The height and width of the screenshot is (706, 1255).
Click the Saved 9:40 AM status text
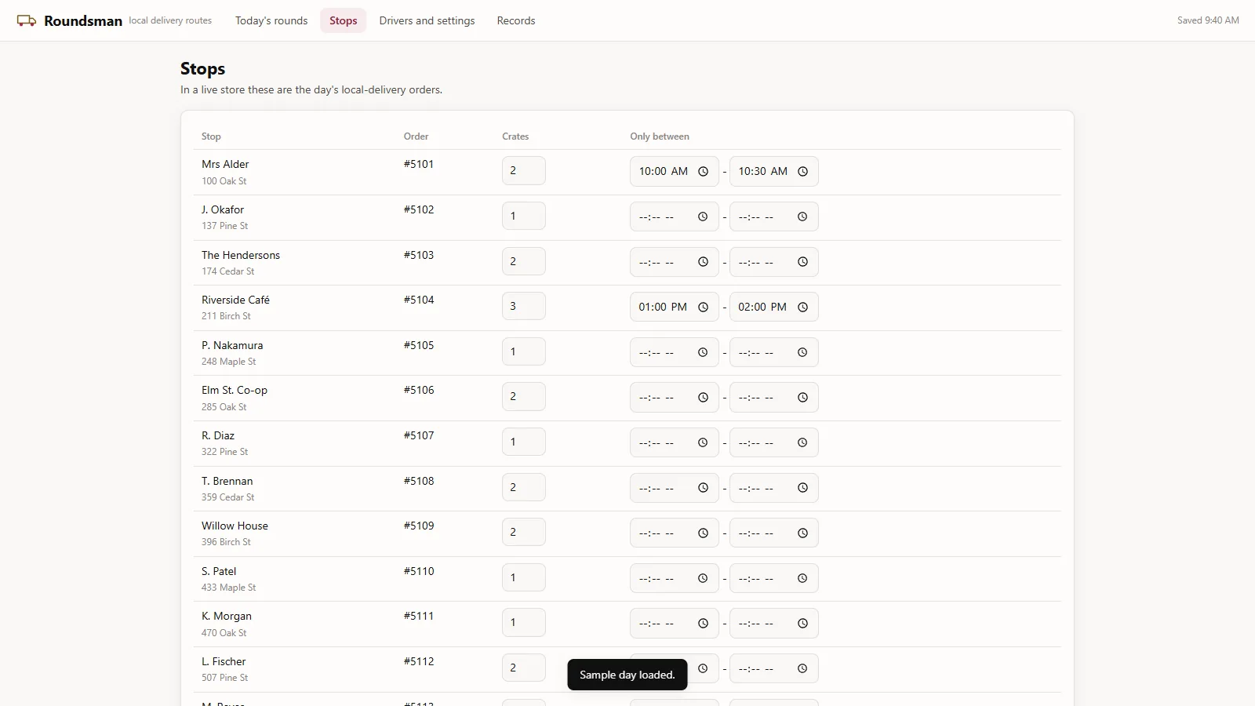pos(1208,20)
